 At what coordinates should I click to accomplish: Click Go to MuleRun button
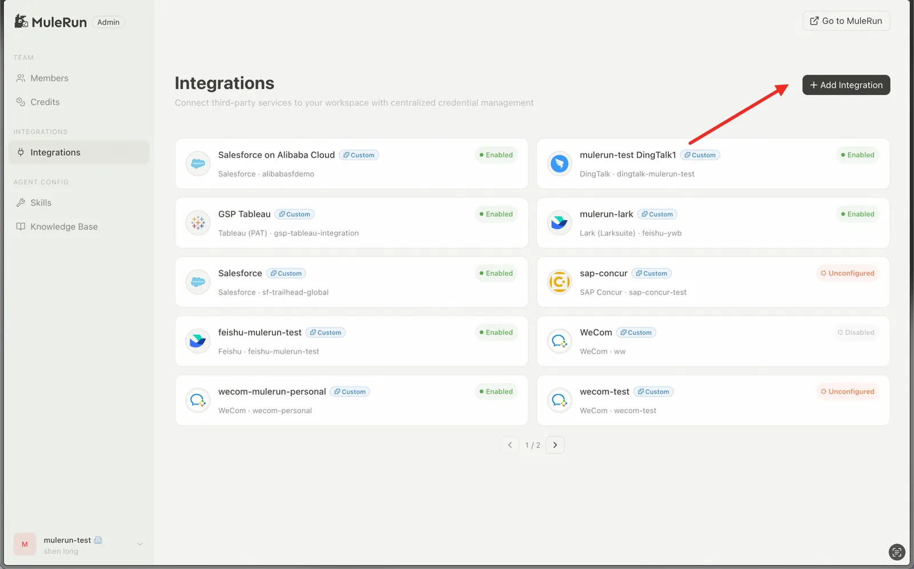click(846, 21)
